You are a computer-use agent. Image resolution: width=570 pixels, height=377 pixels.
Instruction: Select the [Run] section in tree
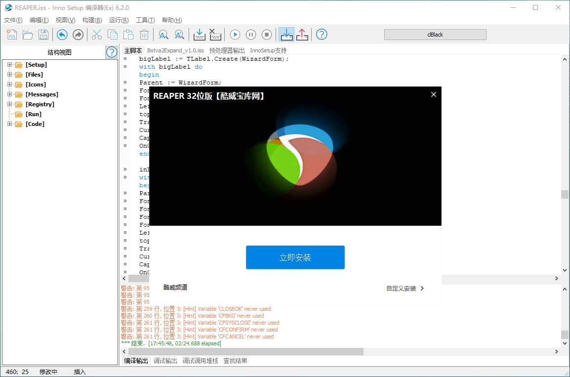tap(34, 114)
